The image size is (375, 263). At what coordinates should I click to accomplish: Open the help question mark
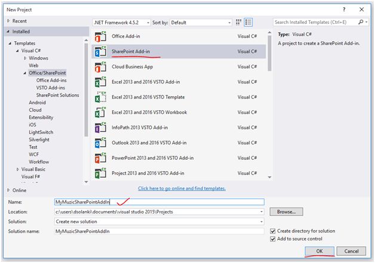(344, 10)
